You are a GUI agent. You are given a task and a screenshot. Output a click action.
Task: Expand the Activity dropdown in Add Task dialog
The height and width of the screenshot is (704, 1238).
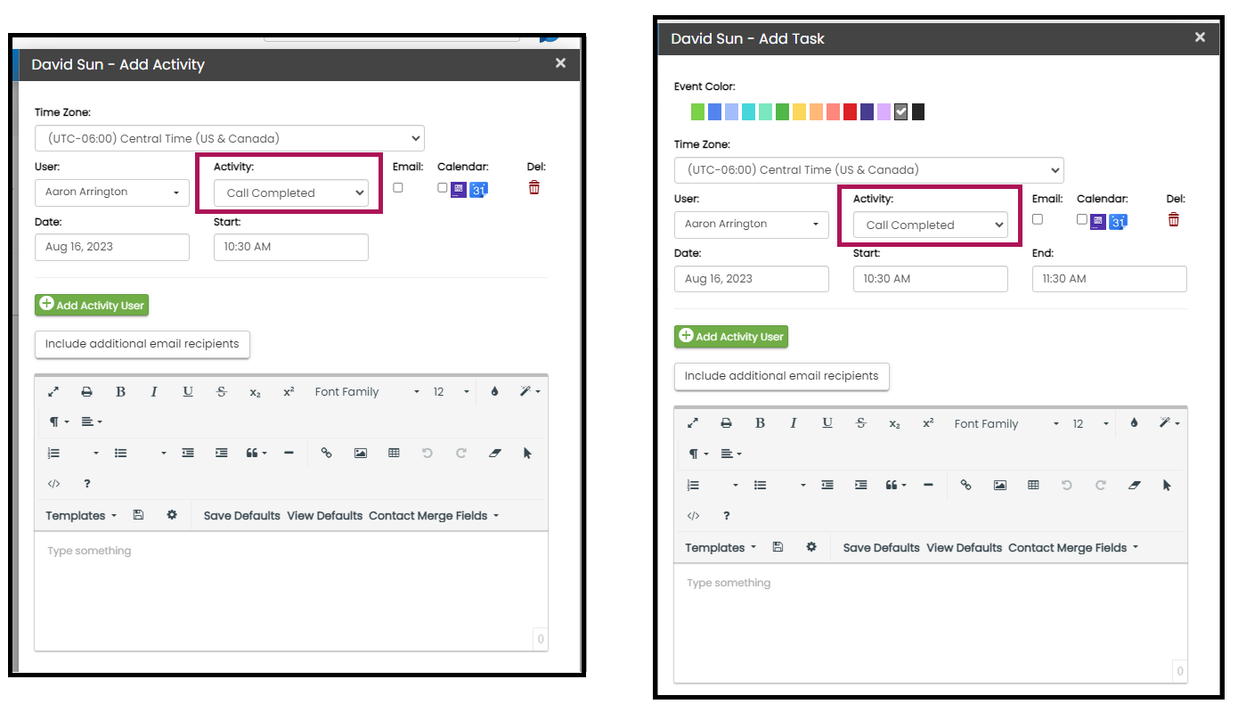(930, 225)
